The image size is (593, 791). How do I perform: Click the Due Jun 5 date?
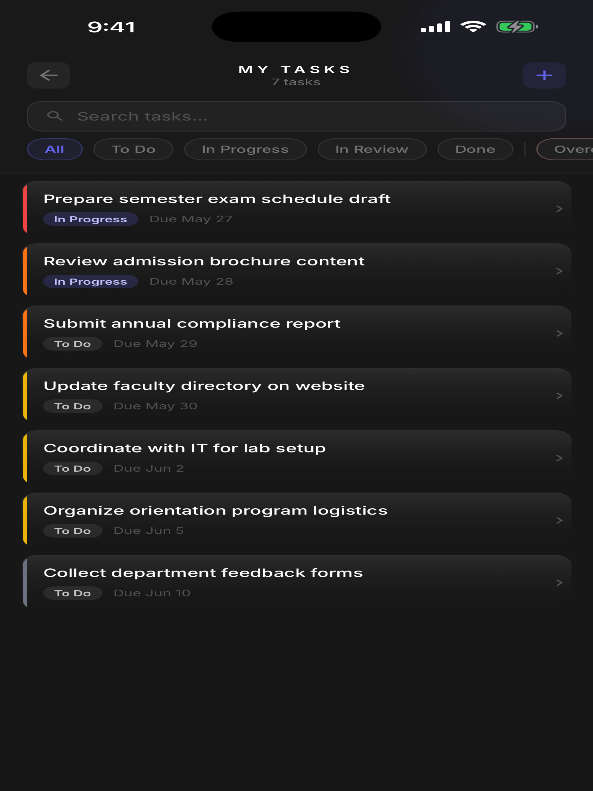(149, 531)
